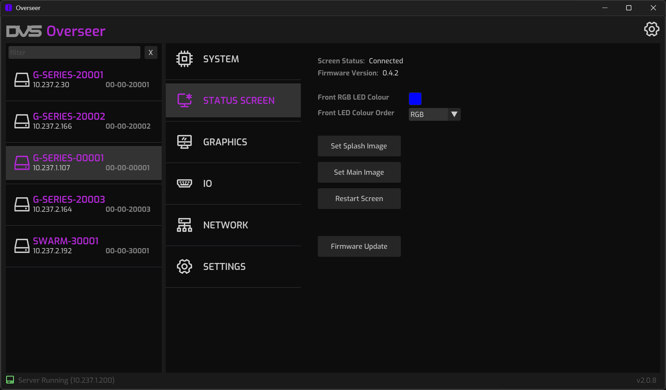Screen dimensions: 666x390
Task: Click the Graphics display icon
Action: coord(184,142)
